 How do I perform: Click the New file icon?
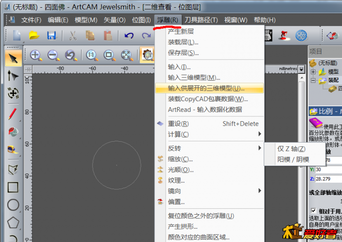17,36
